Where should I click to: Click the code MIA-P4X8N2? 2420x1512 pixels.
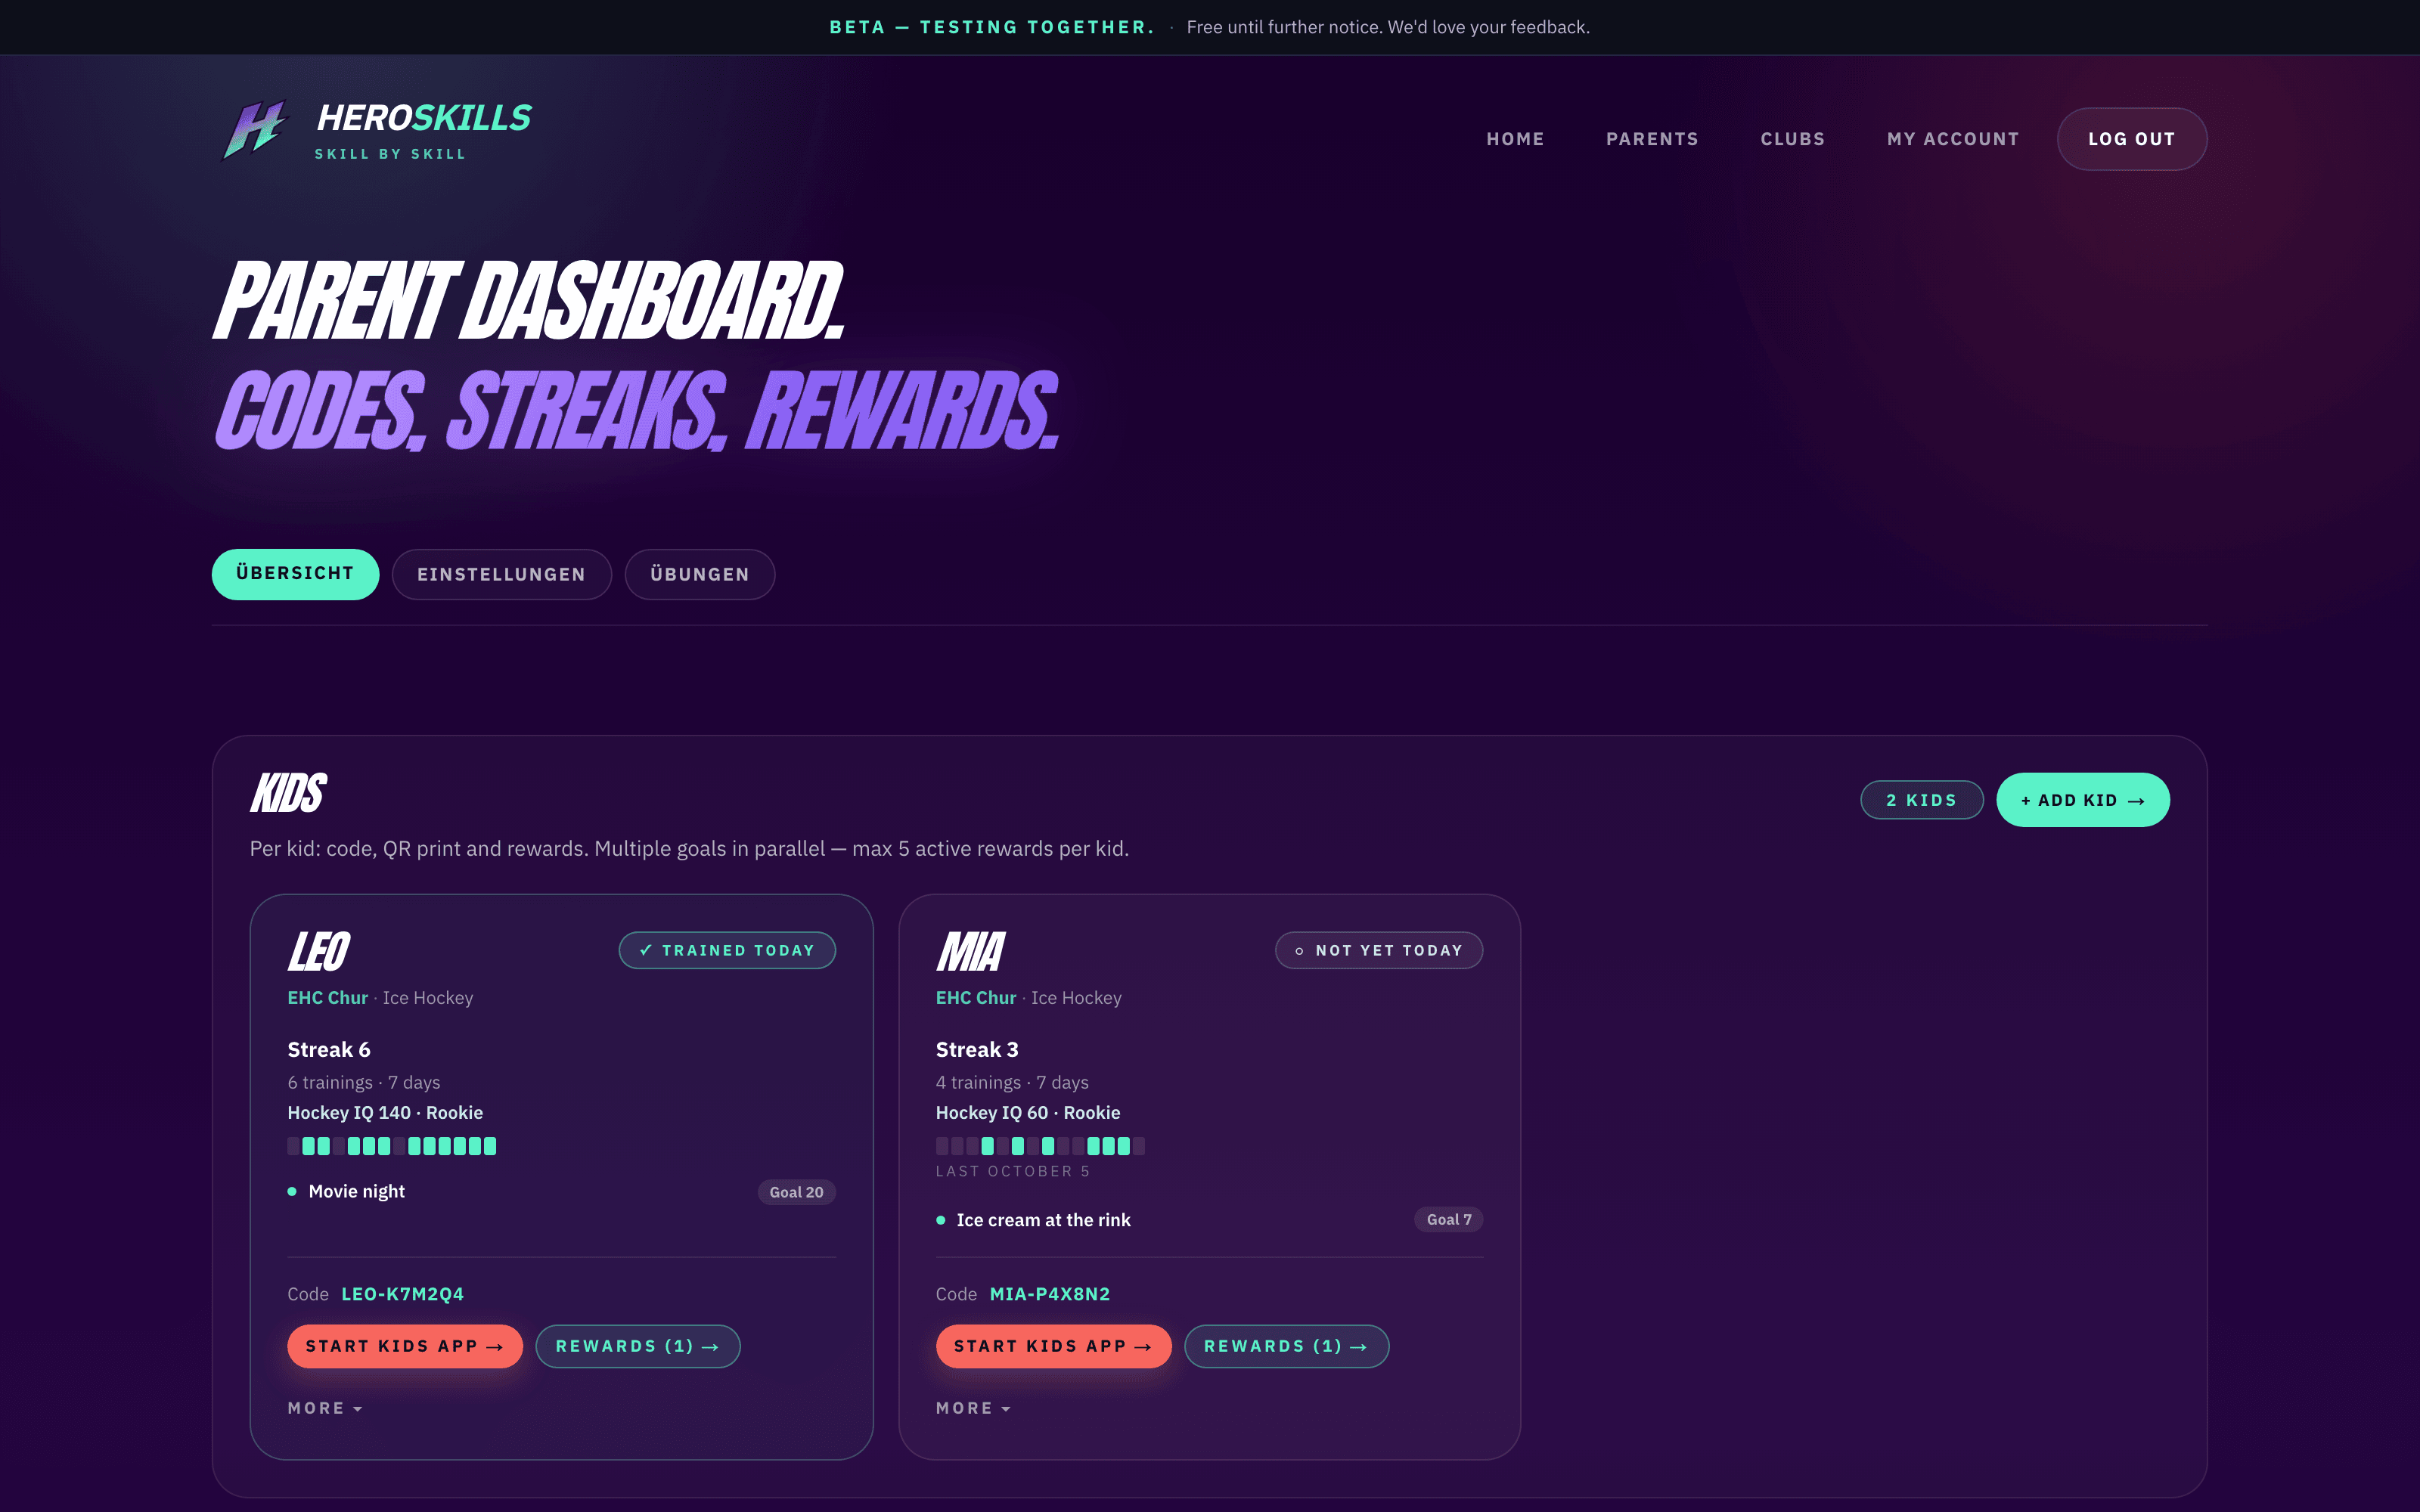(1049, 1294)
